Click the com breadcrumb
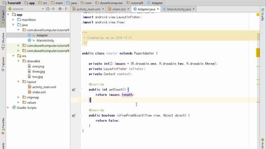This screenshot has height=149, width=266. click(x=86, y=3)
